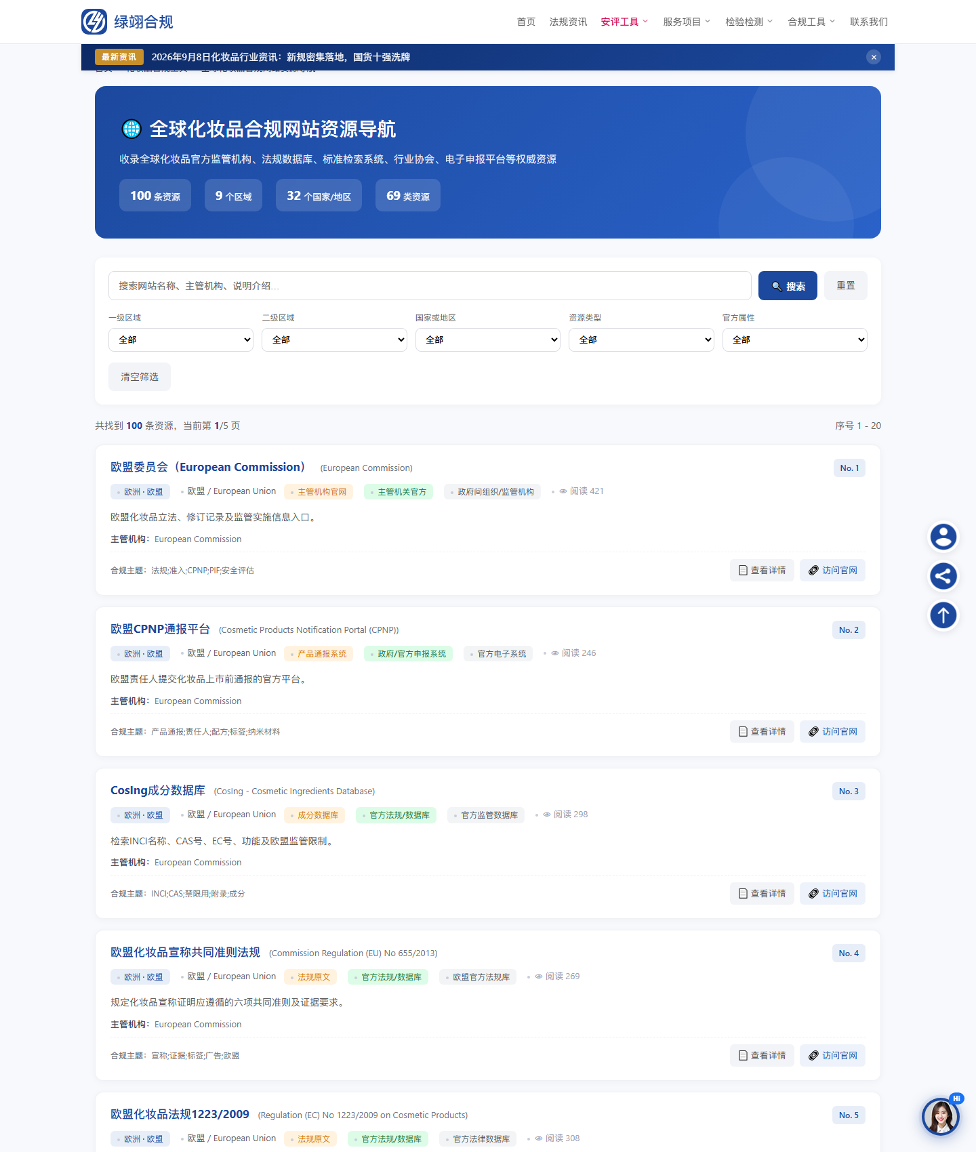Viewport: 976px width, 1152px height.
Task: Expand the 安评工具 nav menu
Action: click(624, 22)
